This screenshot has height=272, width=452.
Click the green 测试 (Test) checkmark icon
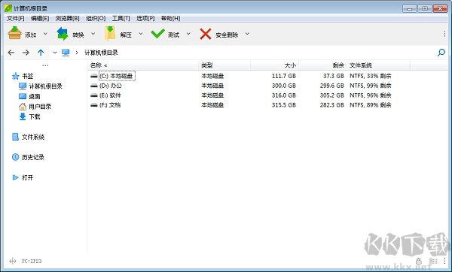[x=157, y=34]
